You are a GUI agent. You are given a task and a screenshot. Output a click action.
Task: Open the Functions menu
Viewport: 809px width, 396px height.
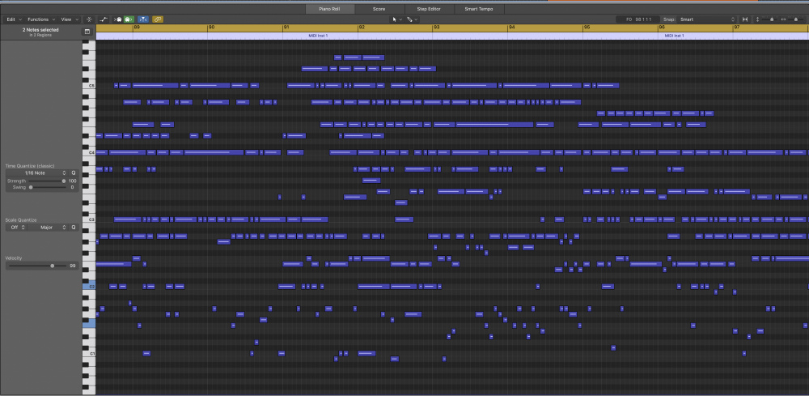click(40, 19)
